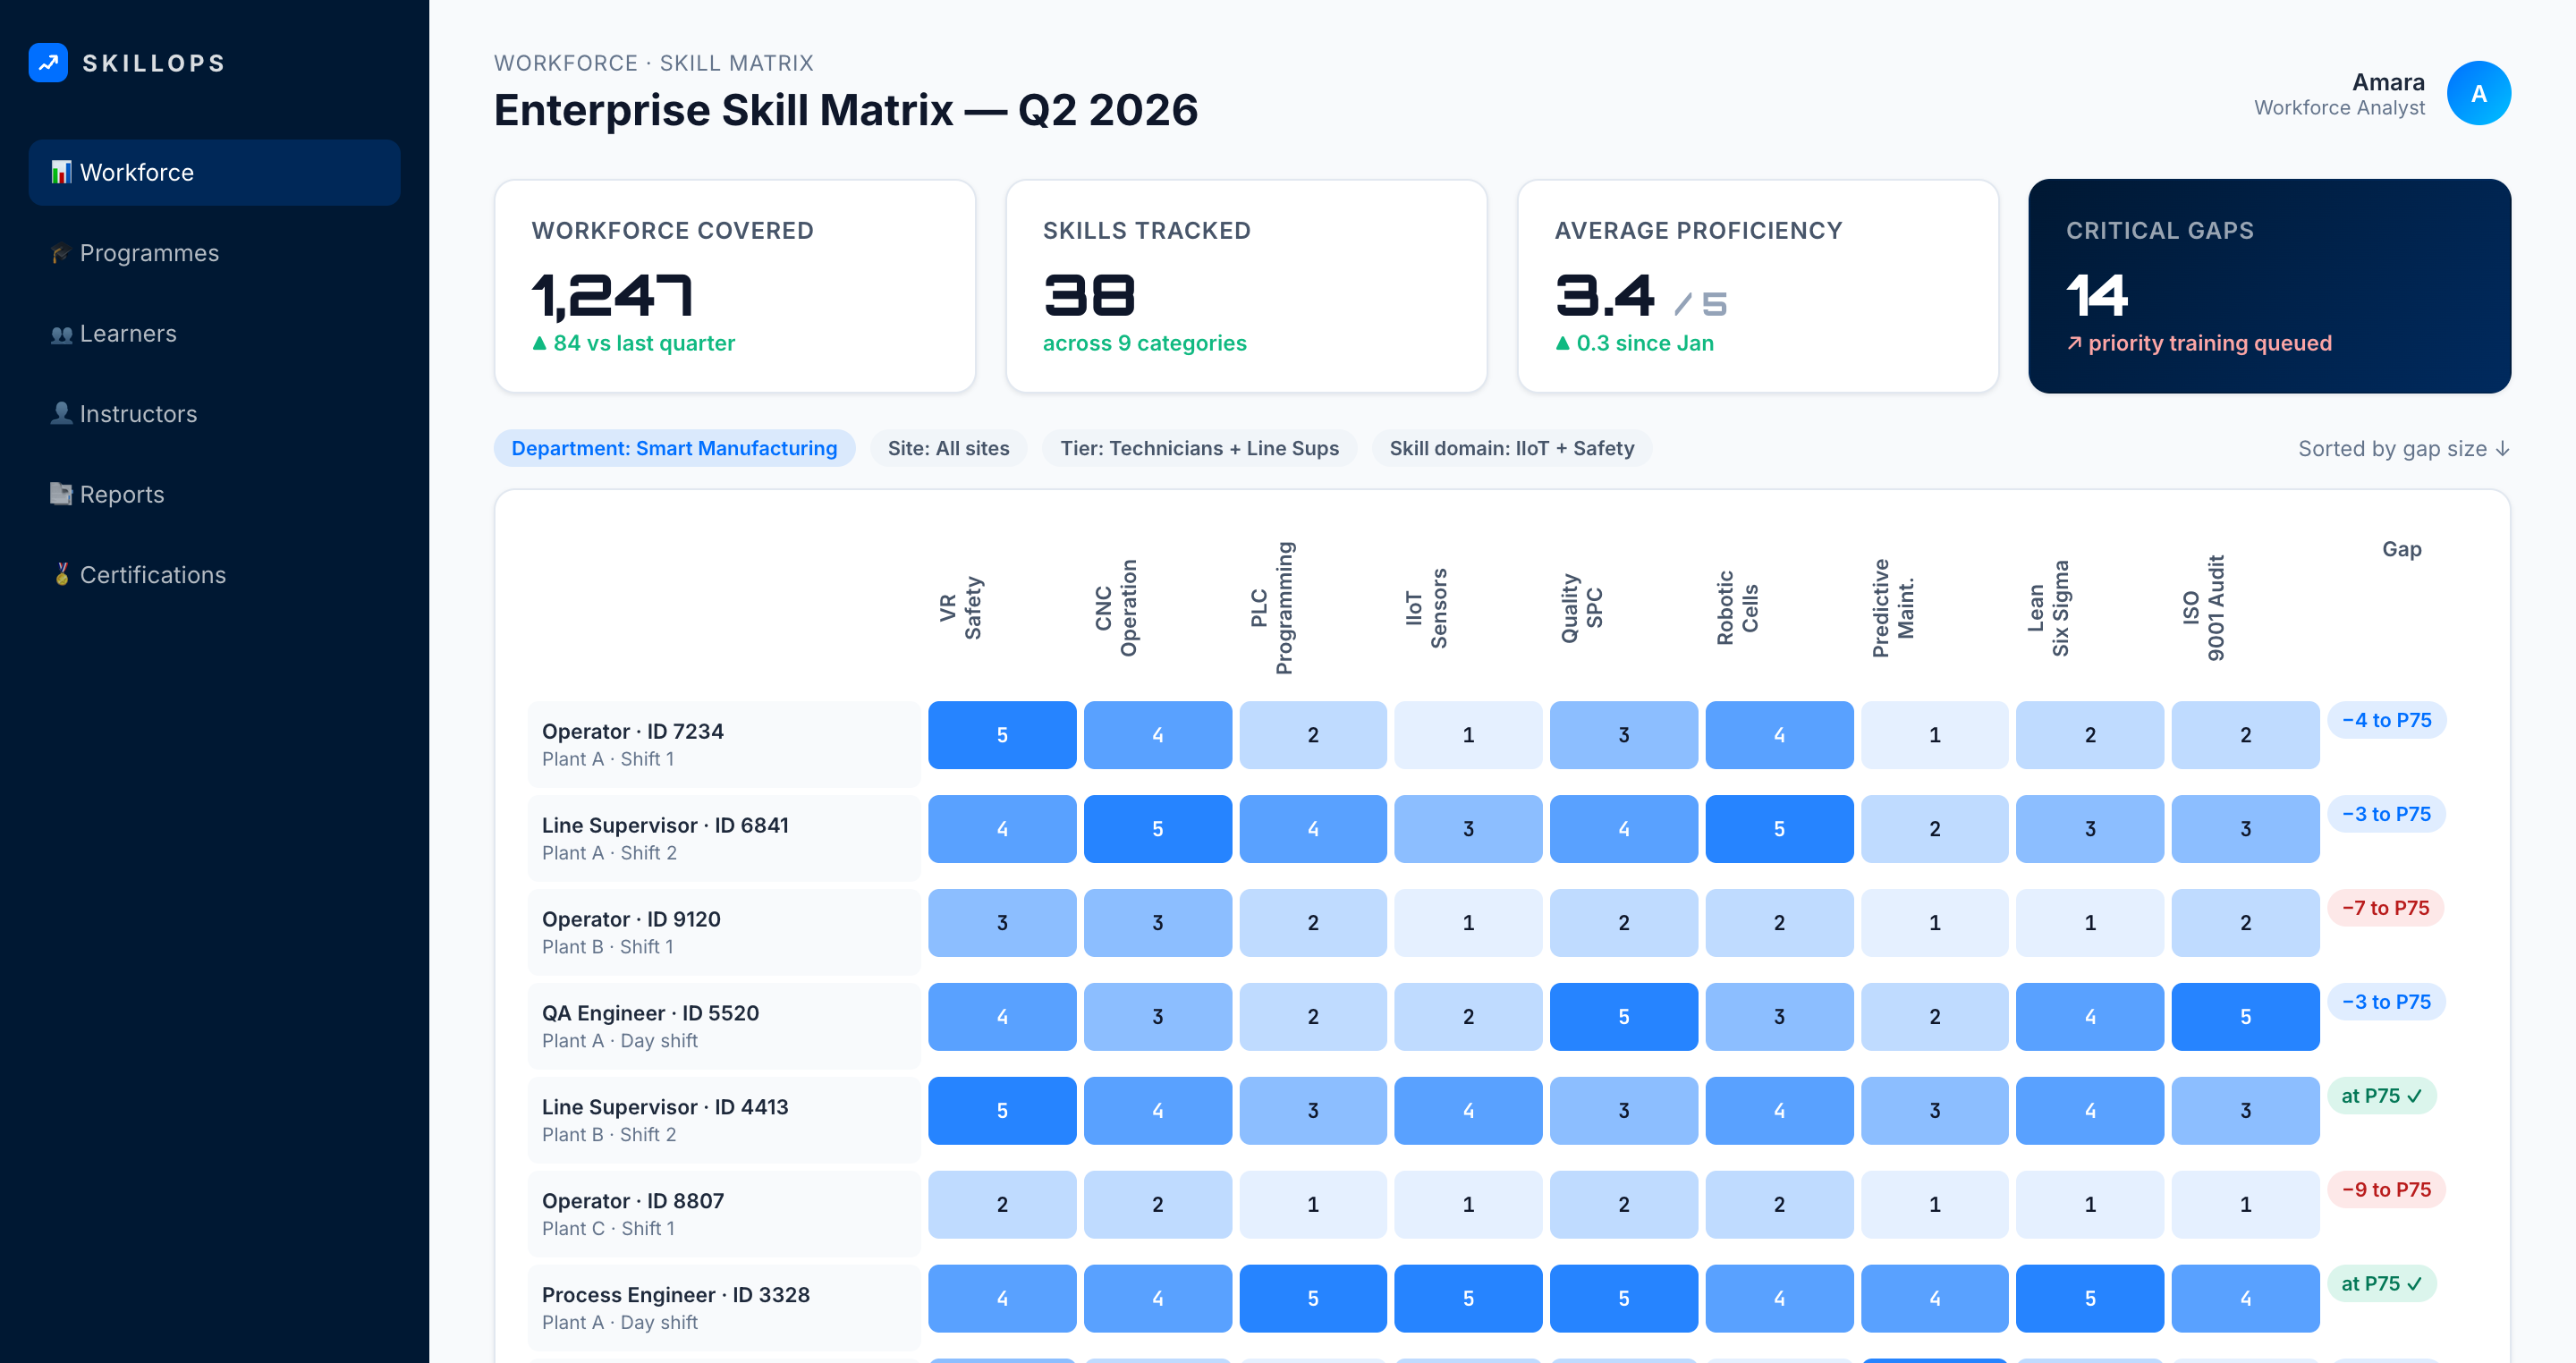Click the −3 to P75 badge for ID 6841
The image size is (2576, 1363).
click(2386, 814)
